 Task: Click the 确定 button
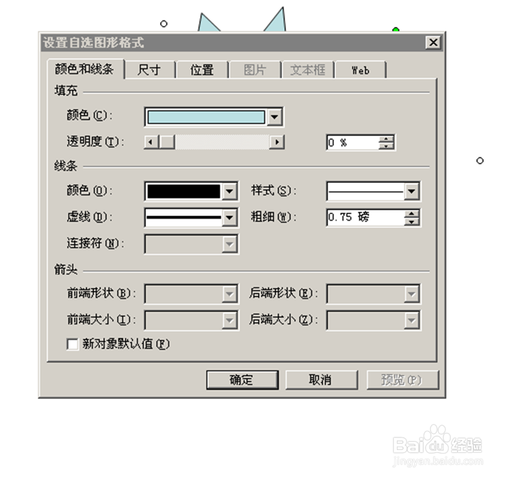coord(242,380)
